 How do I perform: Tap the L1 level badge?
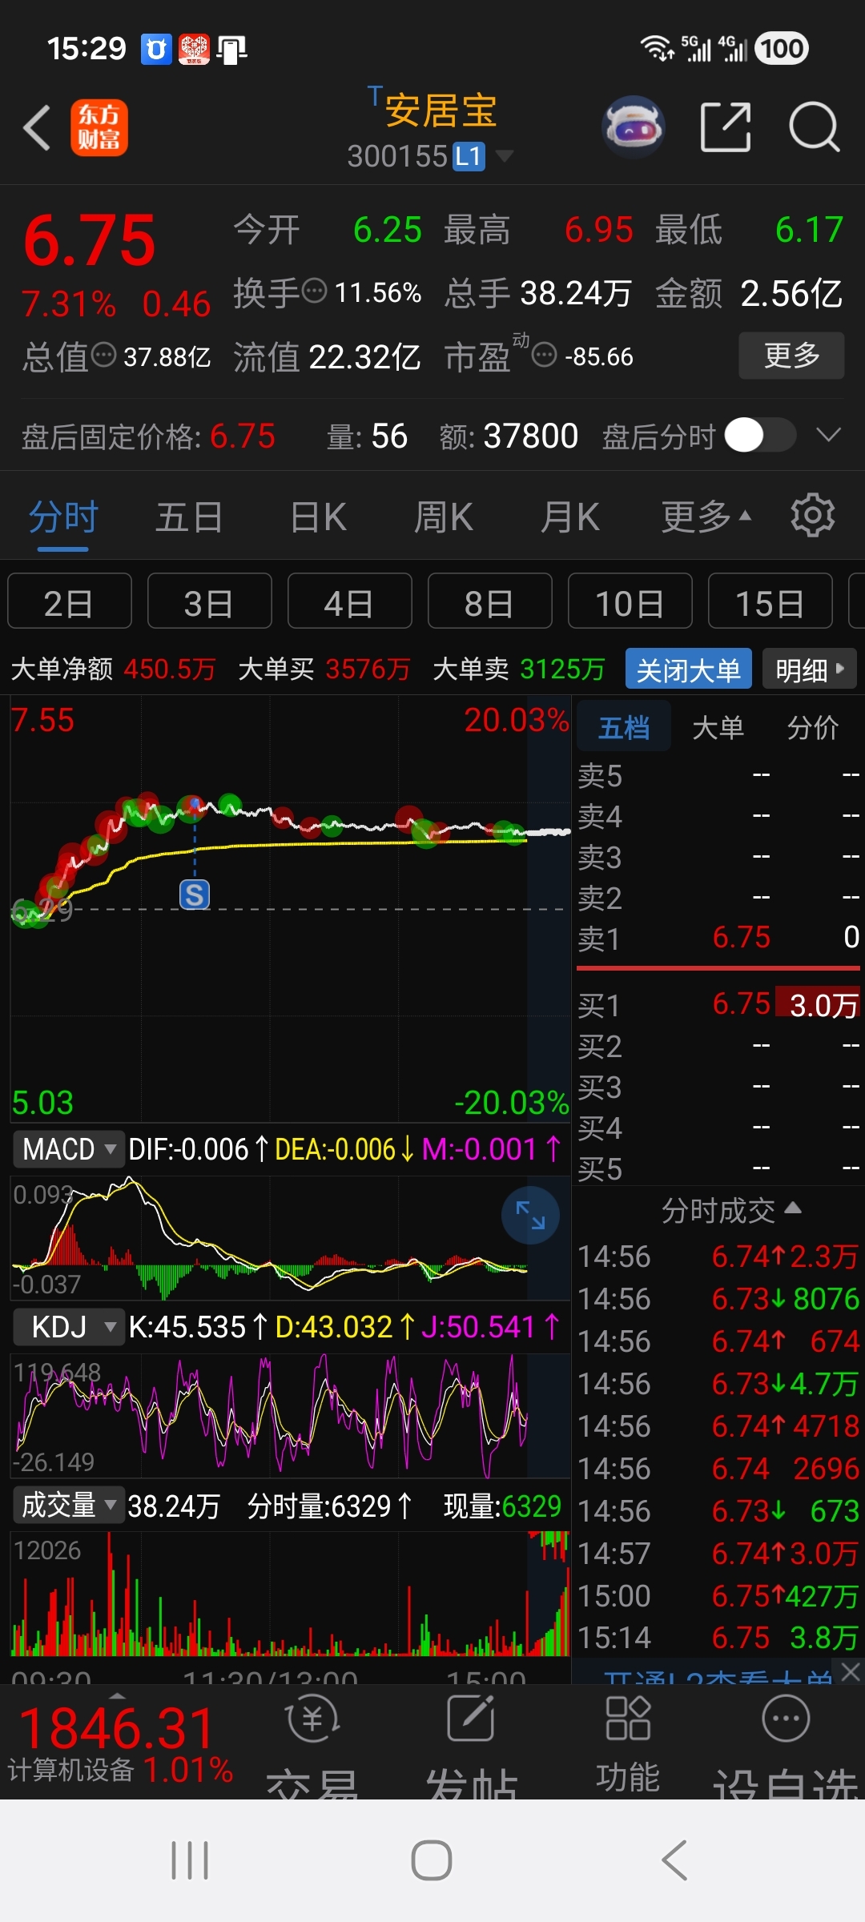[x=469, y=156]
